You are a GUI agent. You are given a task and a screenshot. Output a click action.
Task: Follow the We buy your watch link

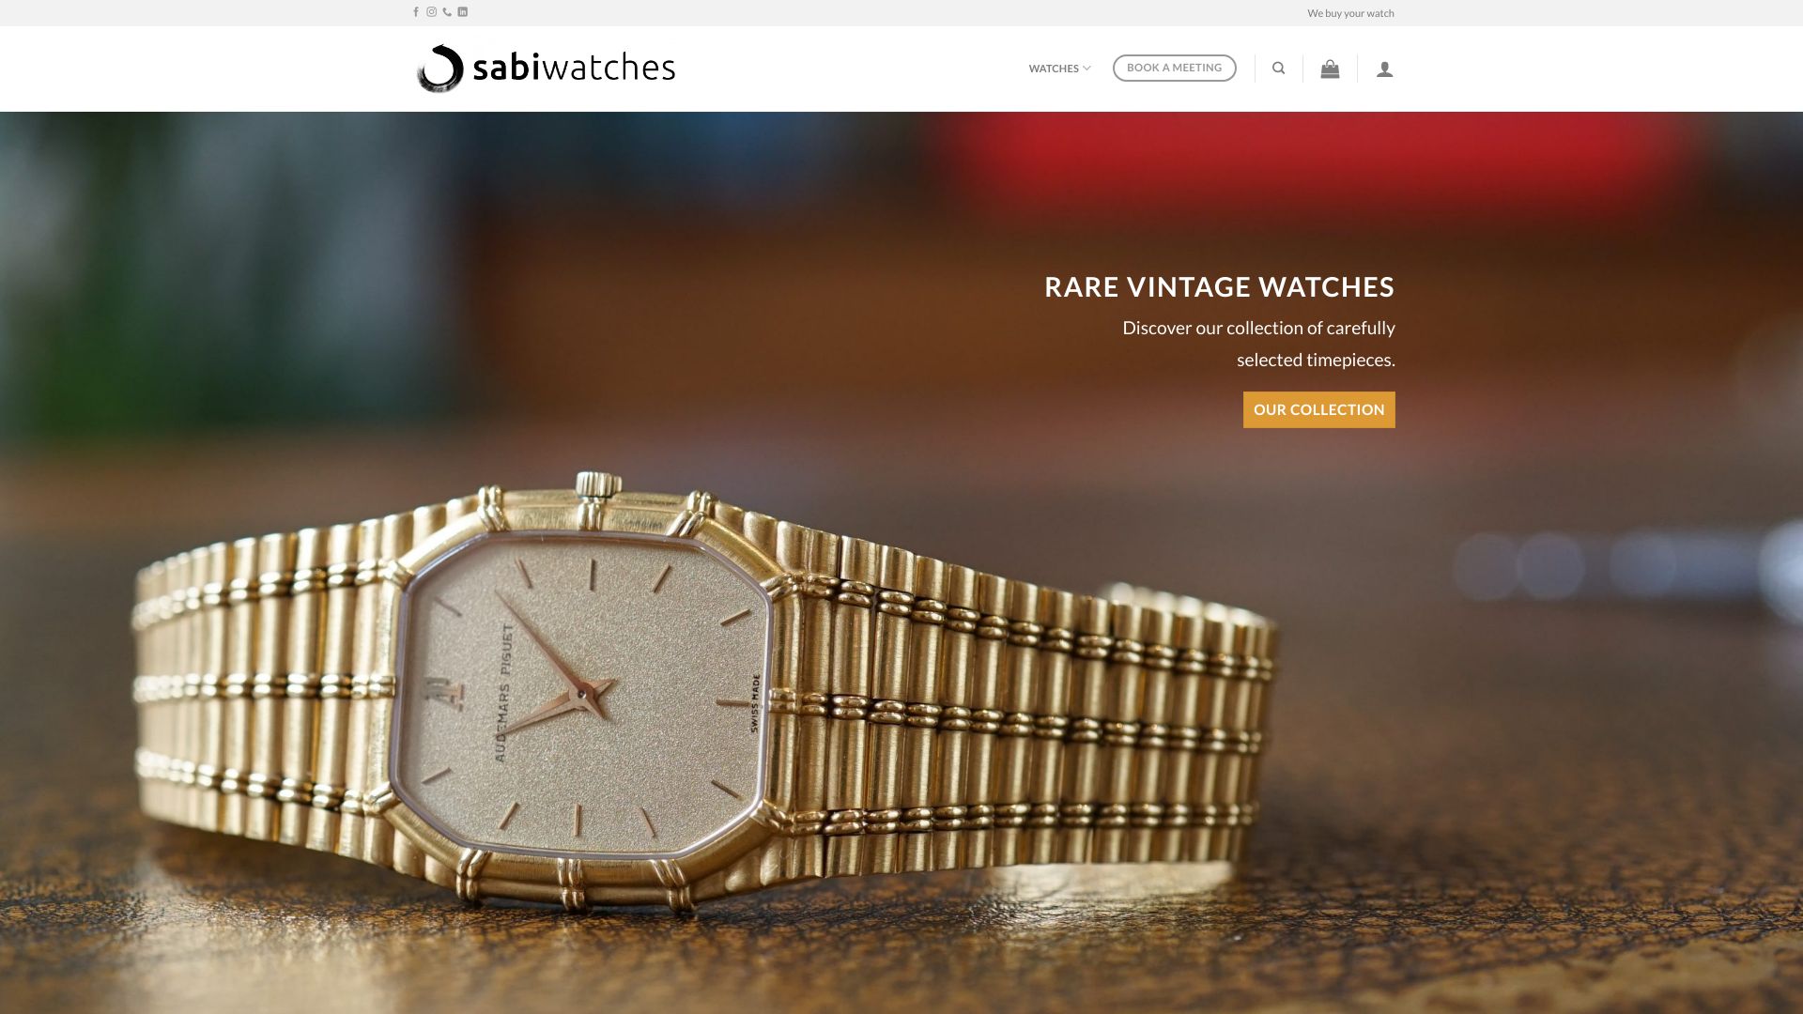[x=1350, y=13]
